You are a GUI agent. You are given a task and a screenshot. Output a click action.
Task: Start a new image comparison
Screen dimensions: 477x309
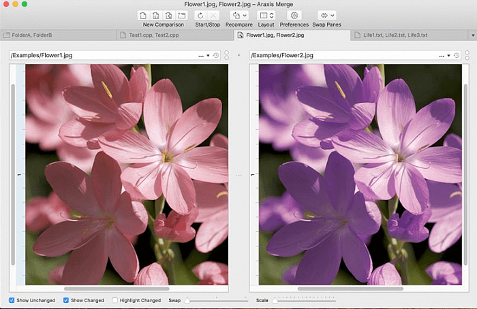(x=168, y=16)
